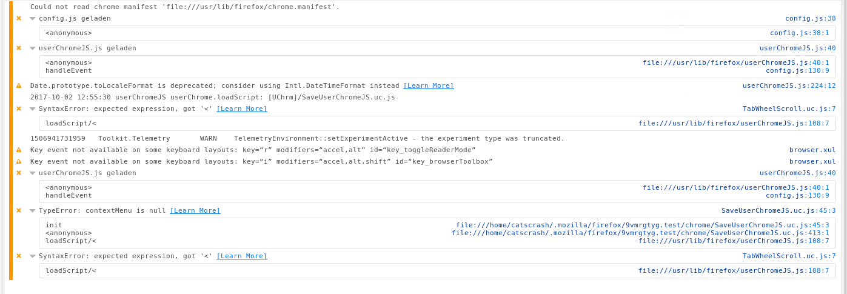The width and height of the screenshot is (847, 294).
Task: Open source link userChromeJS.js:224:12
Action: (789, 85)
